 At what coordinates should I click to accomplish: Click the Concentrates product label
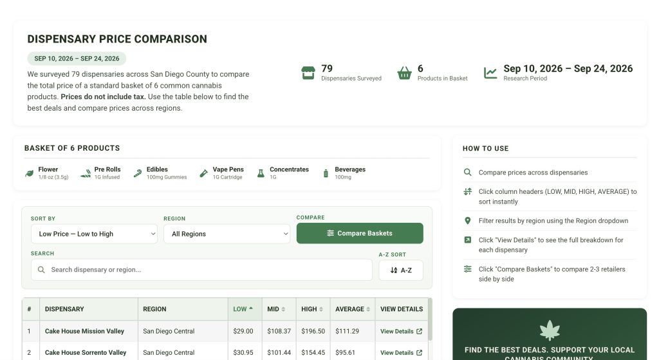[289, 169]
